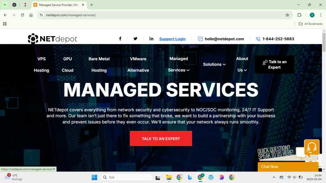Click the address bar URL
The height and width of the screenshot is (183, 326).
pyautogui.click(x=71, y=15)
